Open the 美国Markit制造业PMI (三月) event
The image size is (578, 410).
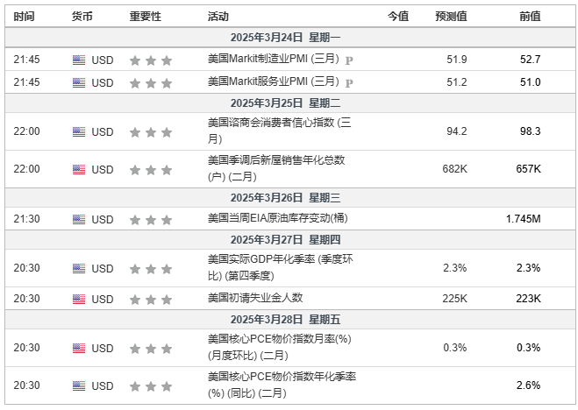pyautogui.click(x=273, y=60)
